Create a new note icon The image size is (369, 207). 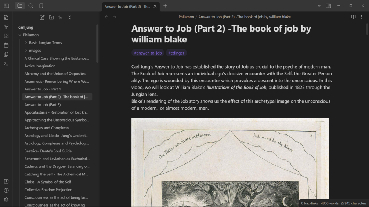42,18
